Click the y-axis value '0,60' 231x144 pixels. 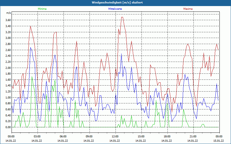[8, 109]
